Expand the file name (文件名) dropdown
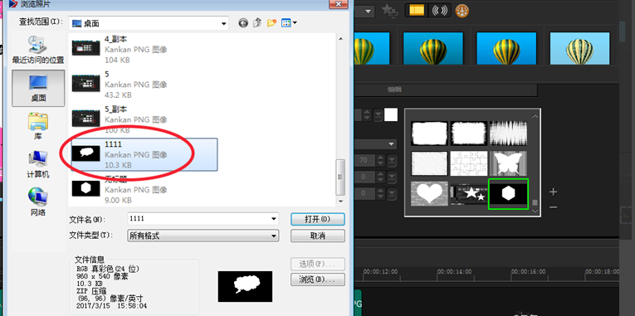The height and width of the screenshot is (316, 635). point(274,219)
